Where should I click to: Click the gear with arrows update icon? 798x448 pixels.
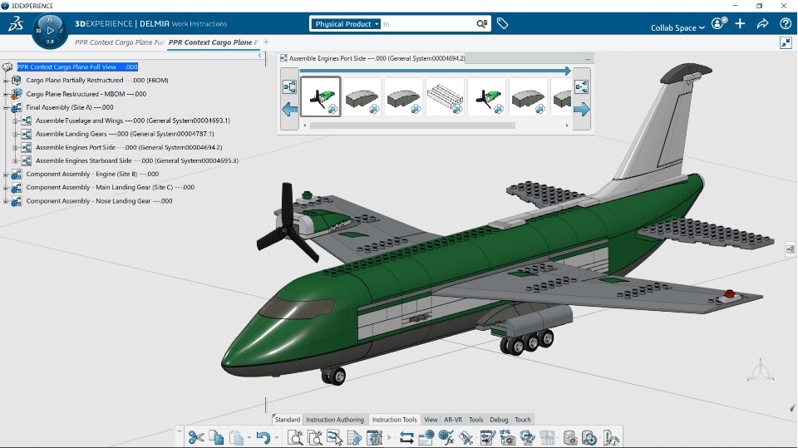point(527,437)
